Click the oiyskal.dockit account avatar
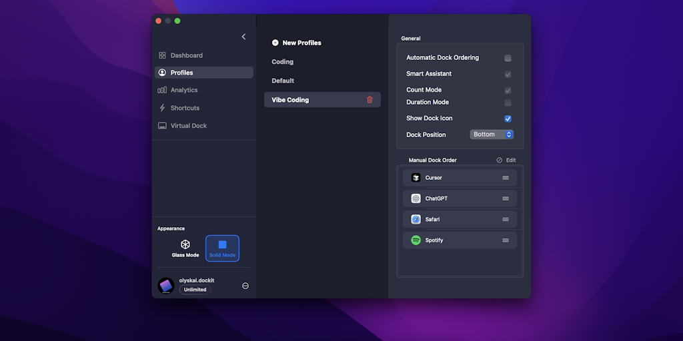Viewport: 683px width, 341px height. coord(166,286)
